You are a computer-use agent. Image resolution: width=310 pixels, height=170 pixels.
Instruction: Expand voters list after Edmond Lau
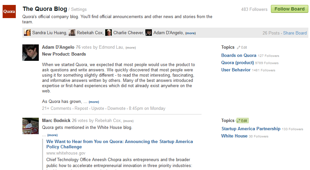click(x=131, y=48)
